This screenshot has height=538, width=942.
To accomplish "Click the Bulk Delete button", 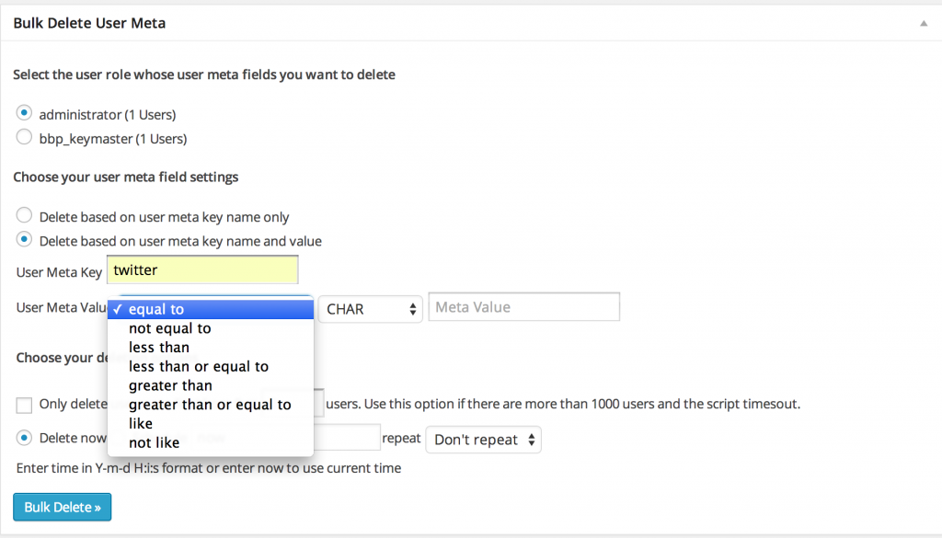I will coord(62,507).
